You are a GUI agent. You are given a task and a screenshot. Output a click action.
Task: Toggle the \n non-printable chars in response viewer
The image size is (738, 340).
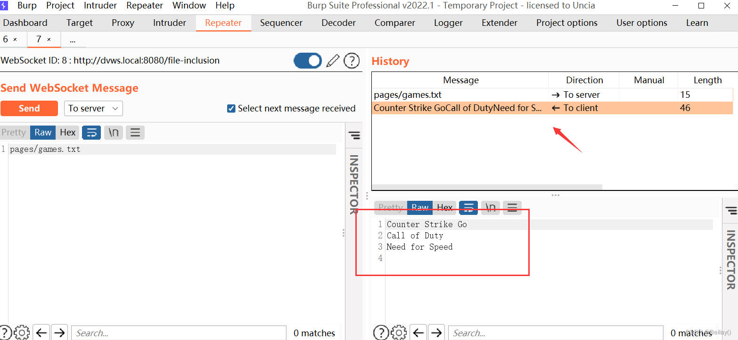pos(491,207)
